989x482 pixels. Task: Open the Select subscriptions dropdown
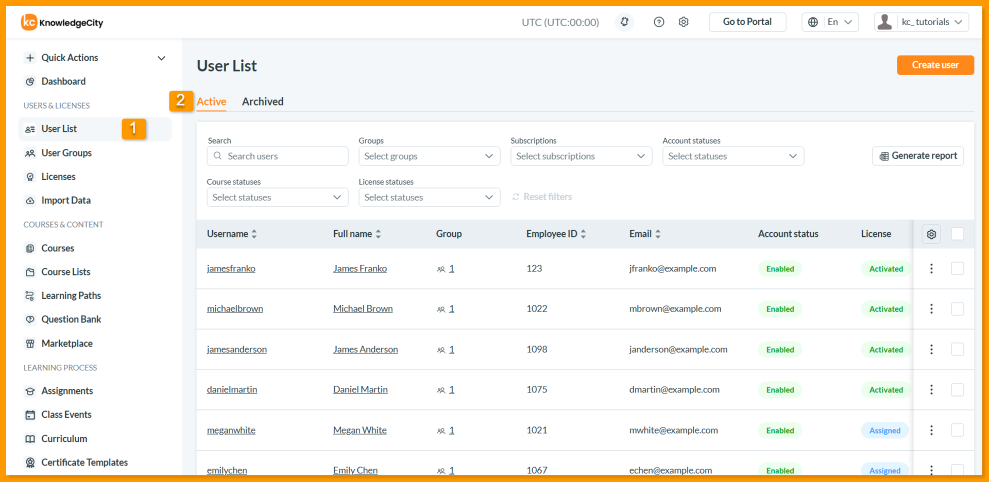coord(581,156)
